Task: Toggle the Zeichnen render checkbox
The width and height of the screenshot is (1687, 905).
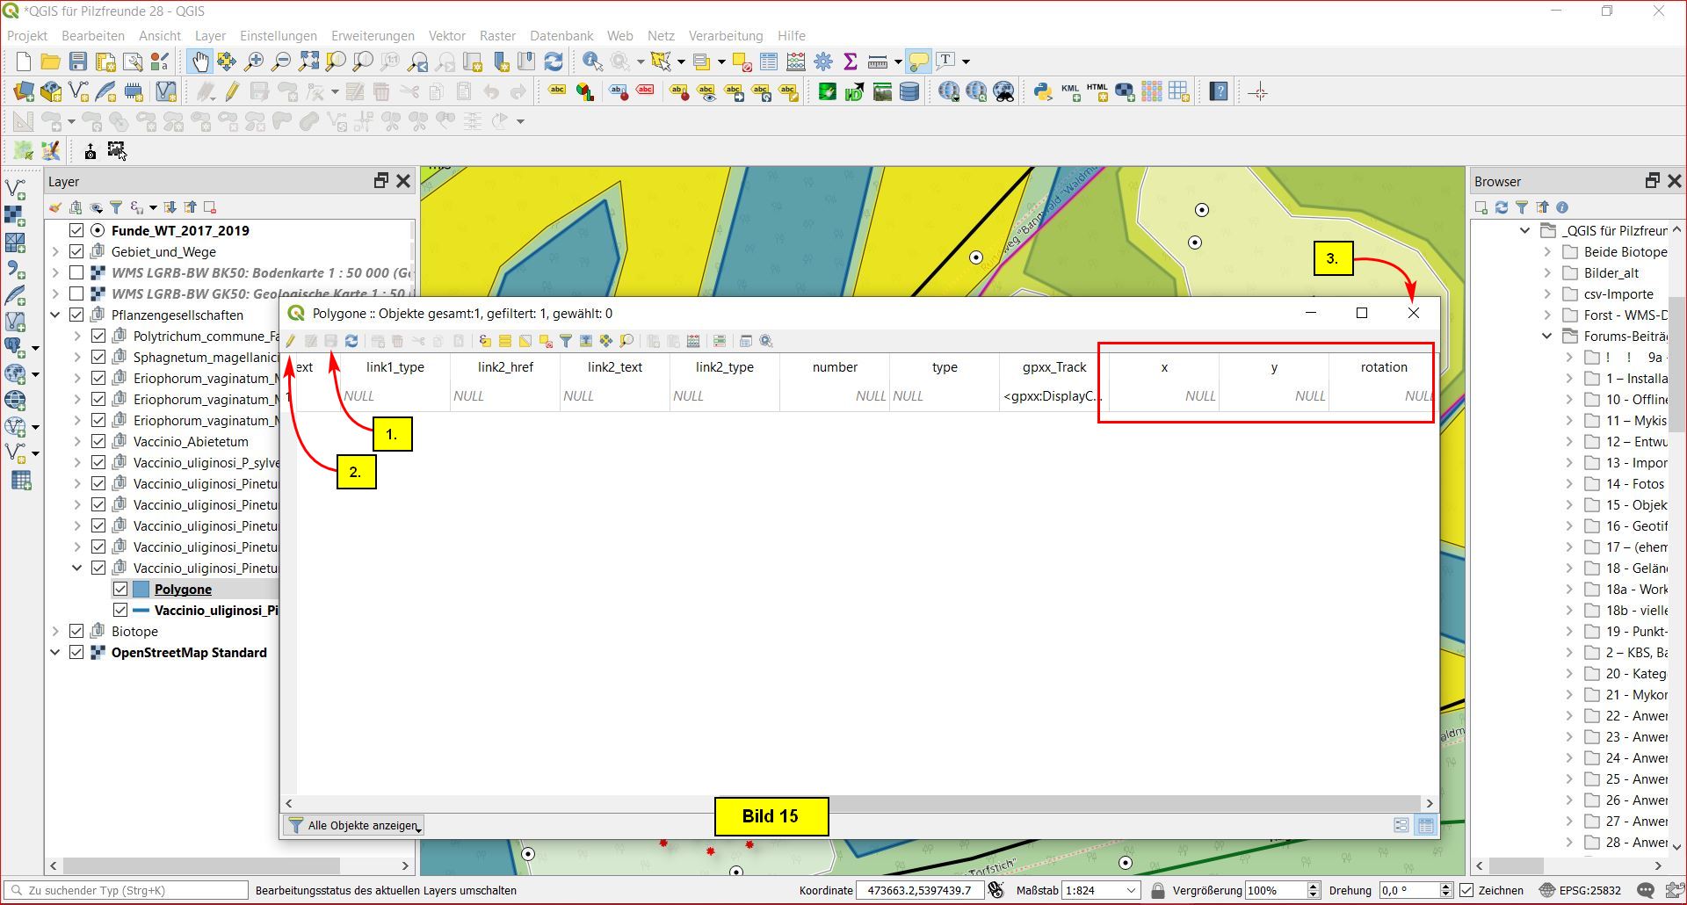Action: 1466,890
